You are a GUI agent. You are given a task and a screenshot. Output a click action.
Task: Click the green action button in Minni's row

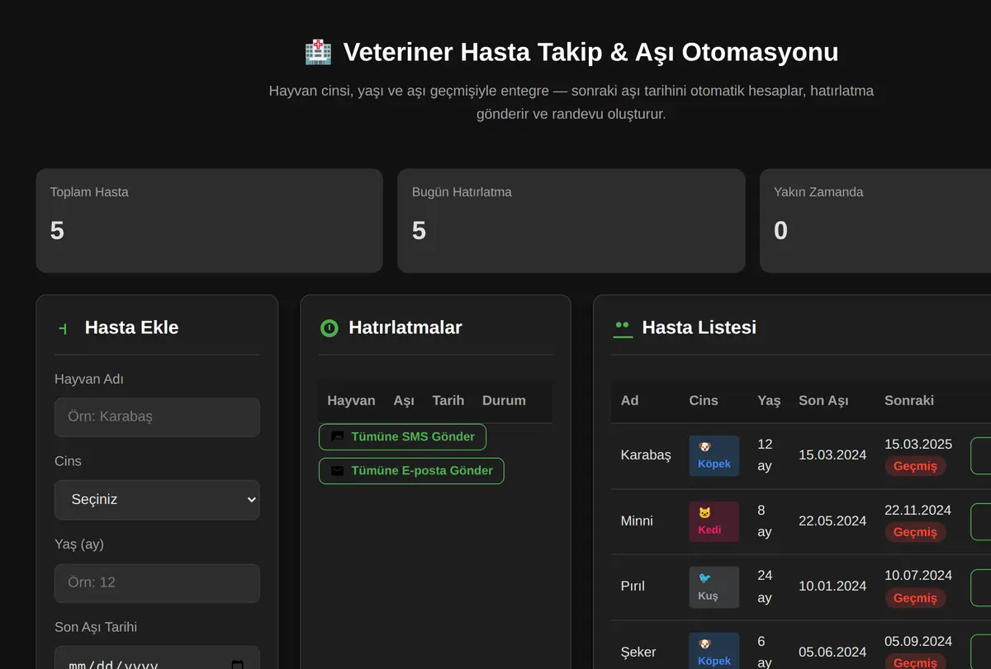coord(981,521)
